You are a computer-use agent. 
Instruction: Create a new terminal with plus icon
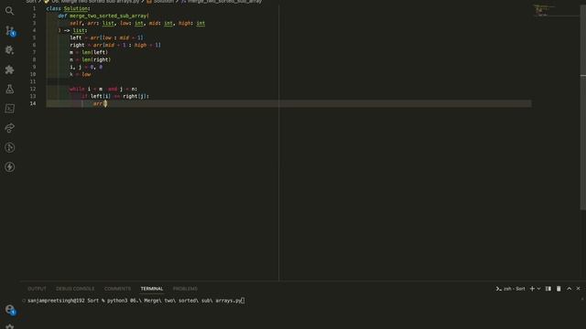(x=532, y=289)
